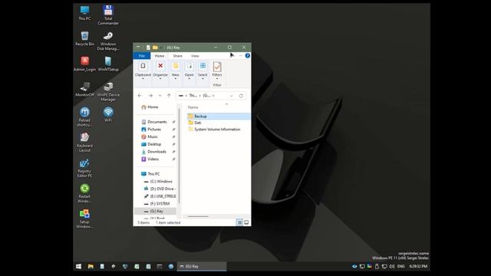491x276 pixels.
Task: Click the volume icon in system tray
Action: pyautogui.click(x=392, y=266)
